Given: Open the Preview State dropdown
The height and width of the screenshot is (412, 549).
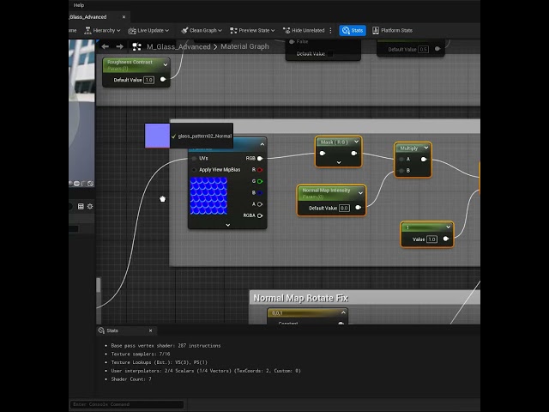Looking at the screenshot, I should click(x=252, y=31).
